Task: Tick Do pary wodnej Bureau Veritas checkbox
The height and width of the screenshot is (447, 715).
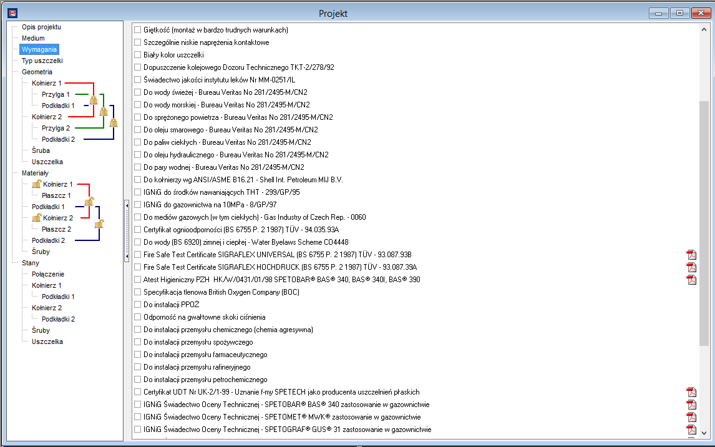Action: (138, 167)
